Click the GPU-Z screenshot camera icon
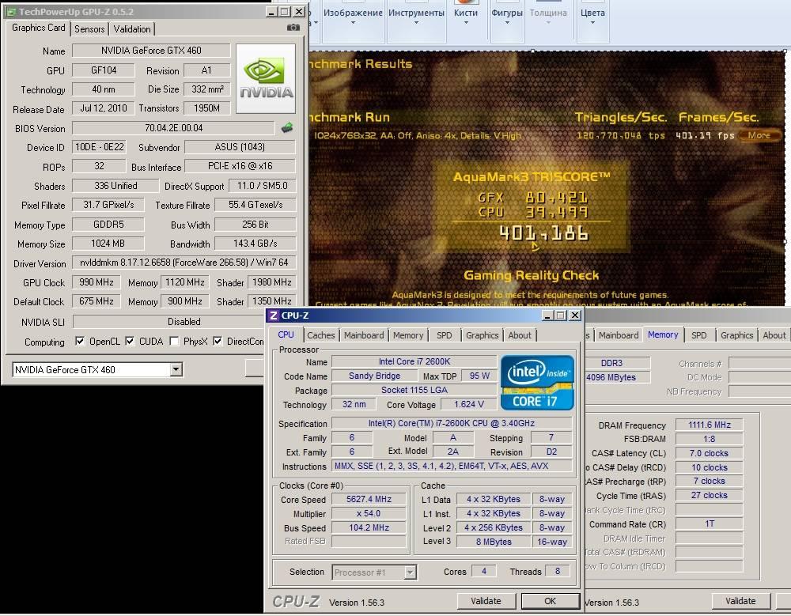 point(293,28)
